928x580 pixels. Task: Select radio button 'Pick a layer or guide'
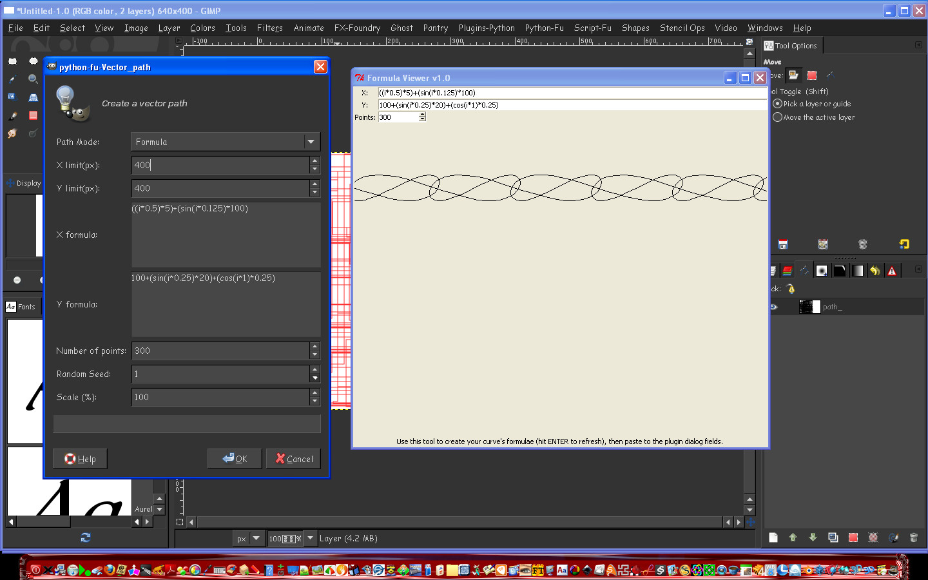coord(778,104)
